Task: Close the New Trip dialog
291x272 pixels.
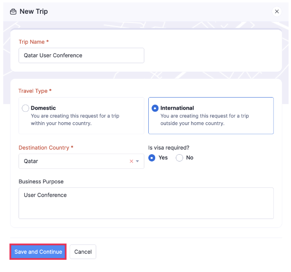Action: coord(277,12)
